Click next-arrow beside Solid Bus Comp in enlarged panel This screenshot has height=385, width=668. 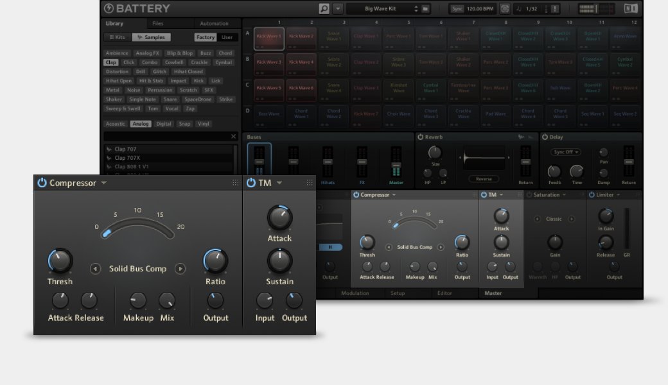click(x=180, y=269)
